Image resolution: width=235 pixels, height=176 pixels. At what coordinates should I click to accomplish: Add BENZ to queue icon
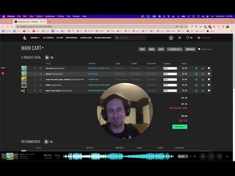(41, 85)
